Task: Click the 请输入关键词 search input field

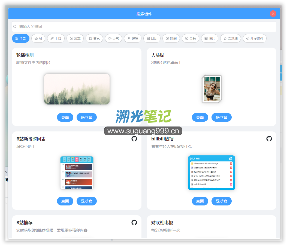Action: tap(144, 27)
